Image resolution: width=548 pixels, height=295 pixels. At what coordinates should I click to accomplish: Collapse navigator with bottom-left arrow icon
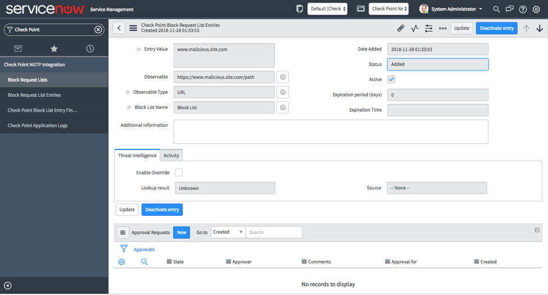pos(8,285)
